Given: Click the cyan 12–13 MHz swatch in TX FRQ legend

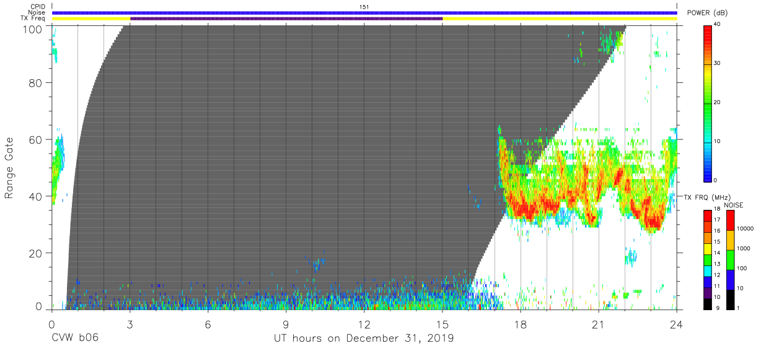Looking at the screenshot, I should 708,271.
